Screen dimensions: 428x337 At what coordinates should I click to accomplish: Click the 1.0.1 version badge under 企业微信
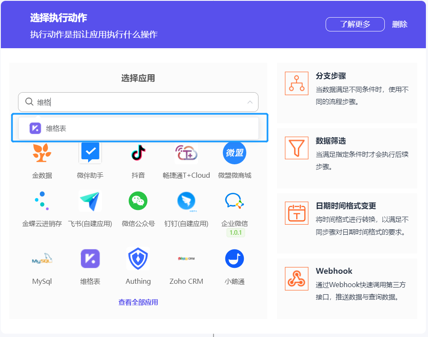[235, 233]
